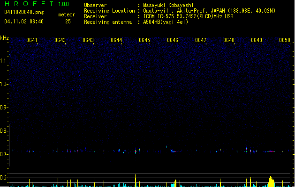The height and width of the screenshot is (187, 295).
Task: Click the HROFFT 1.0.0 title text
Action: 37,4
